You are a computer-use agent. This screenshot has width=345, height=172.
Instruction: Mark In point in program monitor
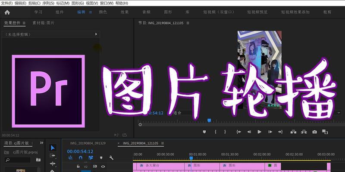215,132
